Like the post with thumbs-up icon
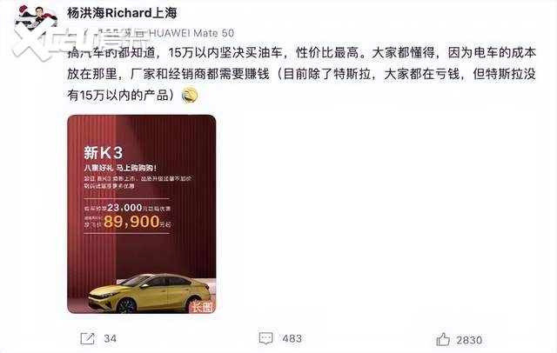Image resolution: width=557 pixels, height=353 pixels. click(443, 339)
